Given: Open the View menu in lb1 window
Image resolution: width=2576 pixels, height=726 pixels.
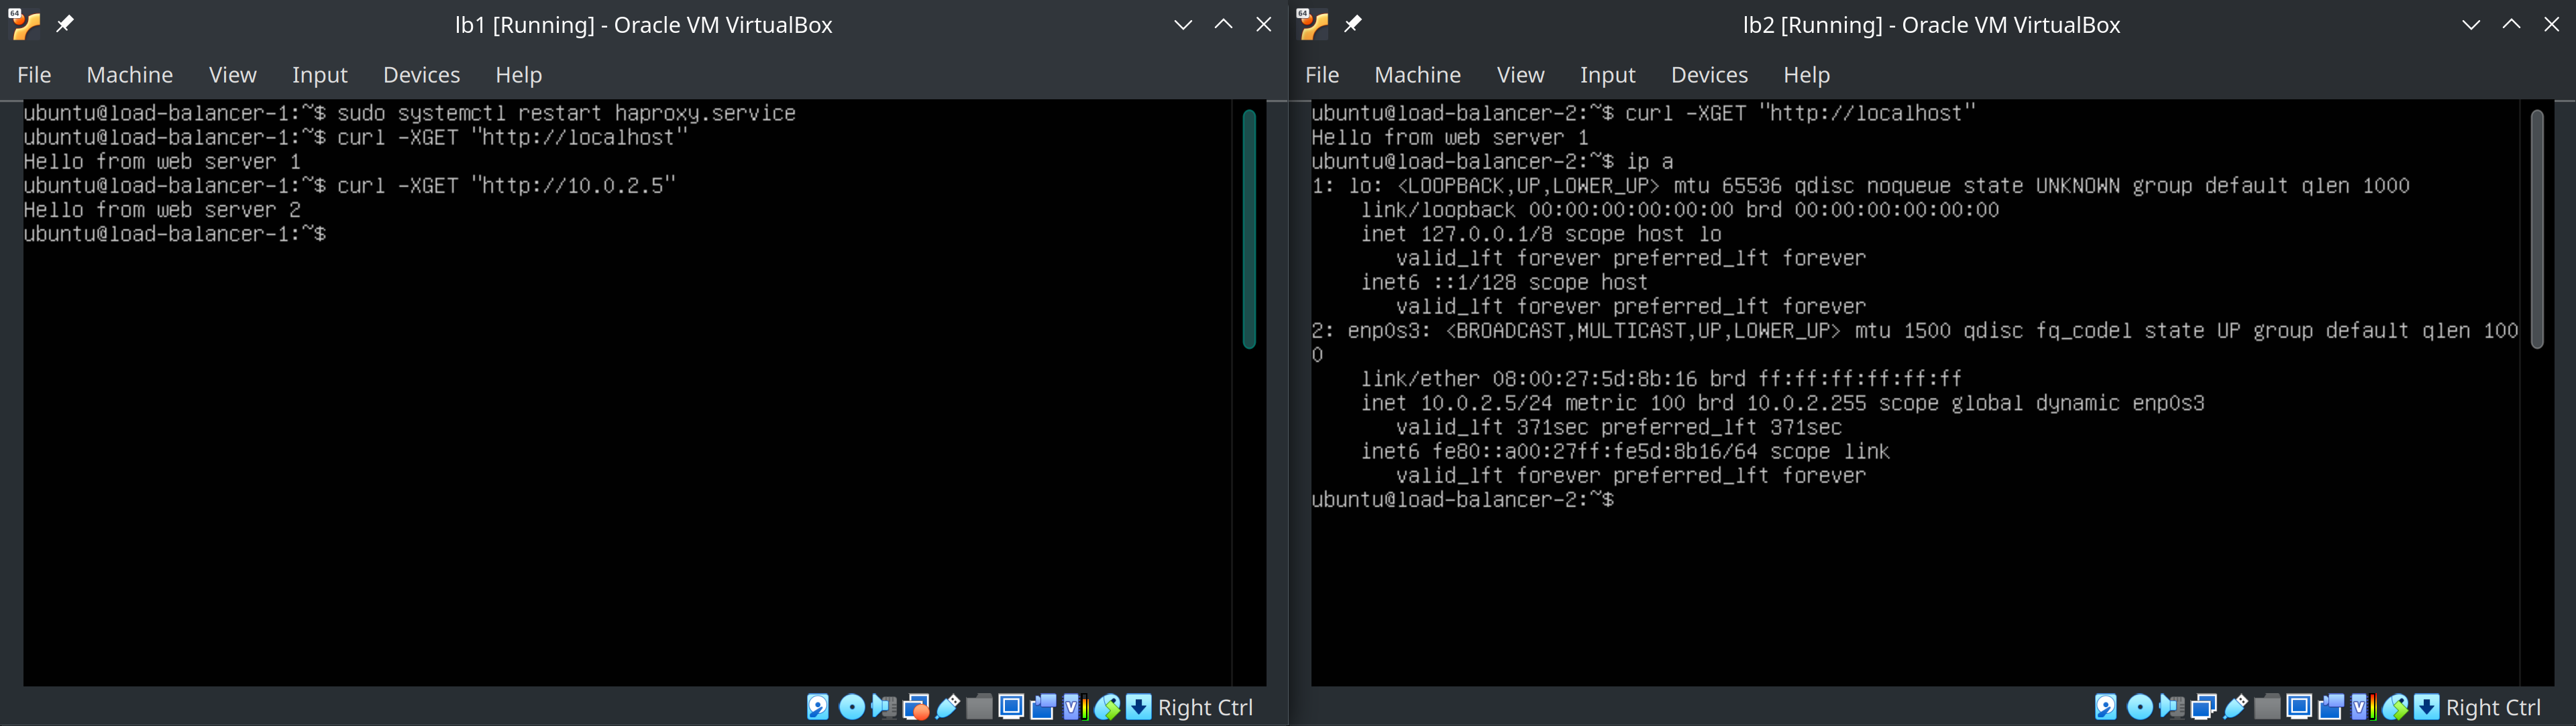Looking at the screenshot, I should click(x=233, y=75).
